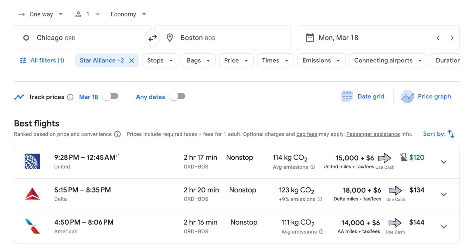This screenshot has width=476, height=251.
Task: Open the Connecting airports filter
Action: [388, 61]
